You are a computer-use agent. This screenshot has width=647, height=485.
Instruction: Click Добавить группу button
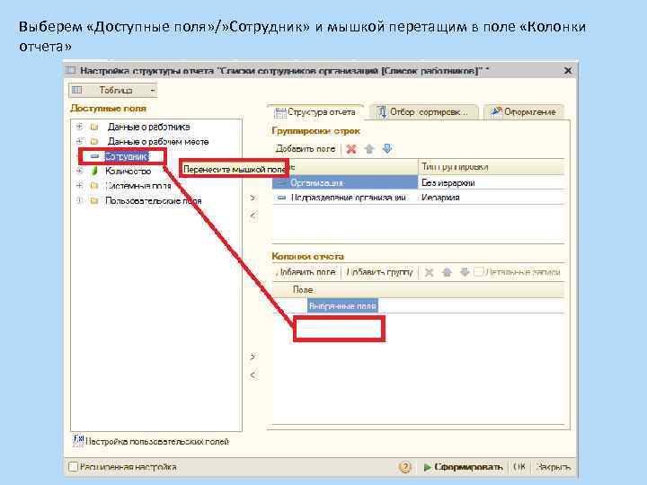[379, 272]
